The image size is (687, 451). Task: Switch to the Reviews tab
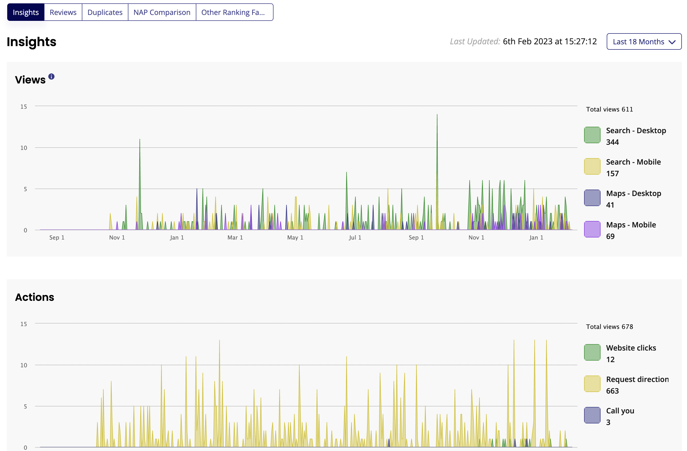63,12
